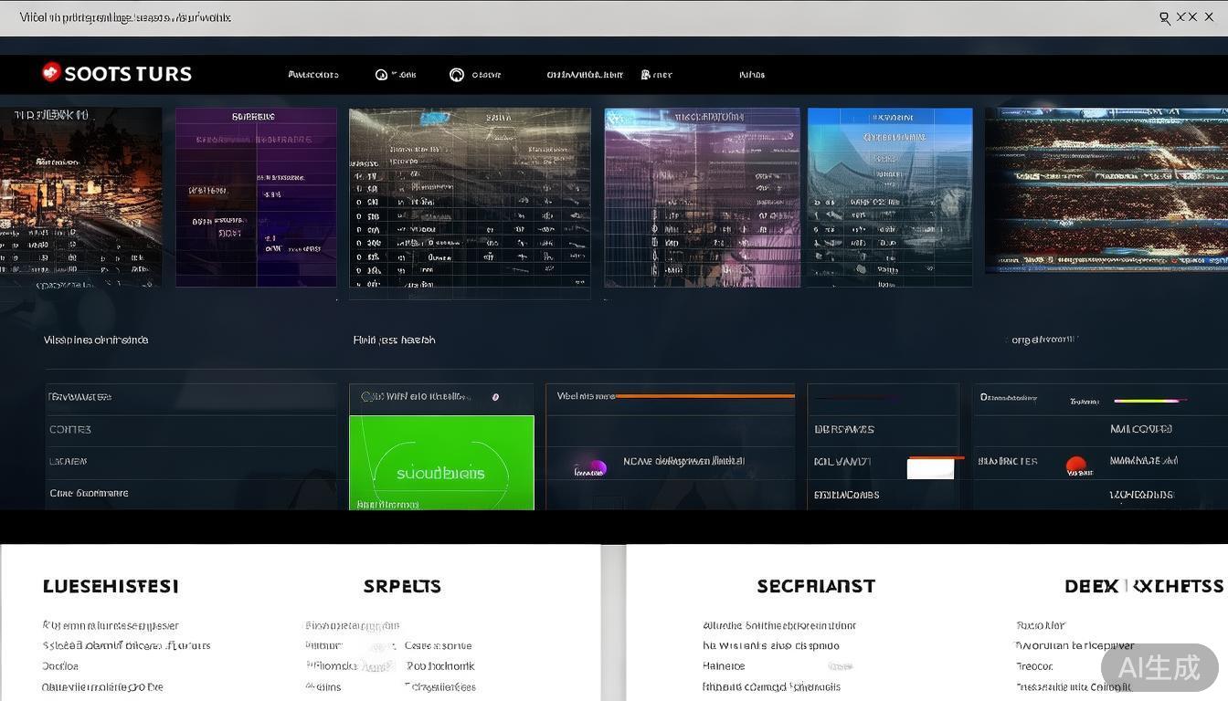Open the first text item in navigation bar
1228x701 pixels.
coord(313,75)
